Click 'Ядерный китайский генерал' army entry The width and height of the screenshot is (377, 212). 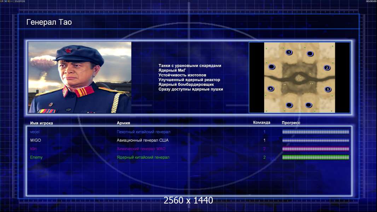143,157
